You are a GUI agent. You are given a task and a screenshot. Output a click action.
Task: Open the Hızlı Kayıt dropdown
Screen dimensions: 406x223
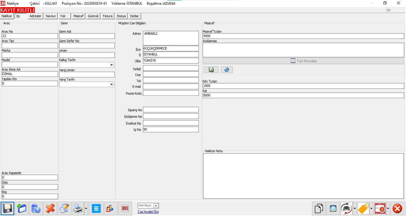pyautogui.click(x=156, y=206)
